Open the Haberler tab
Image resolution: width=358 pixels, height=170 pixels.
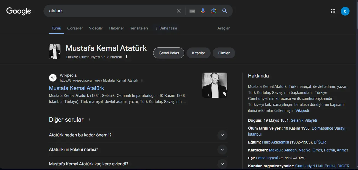click(x=117, y=28)
